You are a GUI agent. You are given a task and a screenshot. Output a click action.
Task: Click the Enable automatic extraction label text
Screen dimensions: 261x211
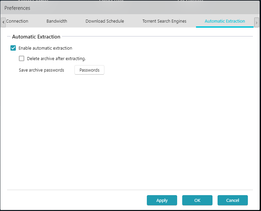coord(45,48)
